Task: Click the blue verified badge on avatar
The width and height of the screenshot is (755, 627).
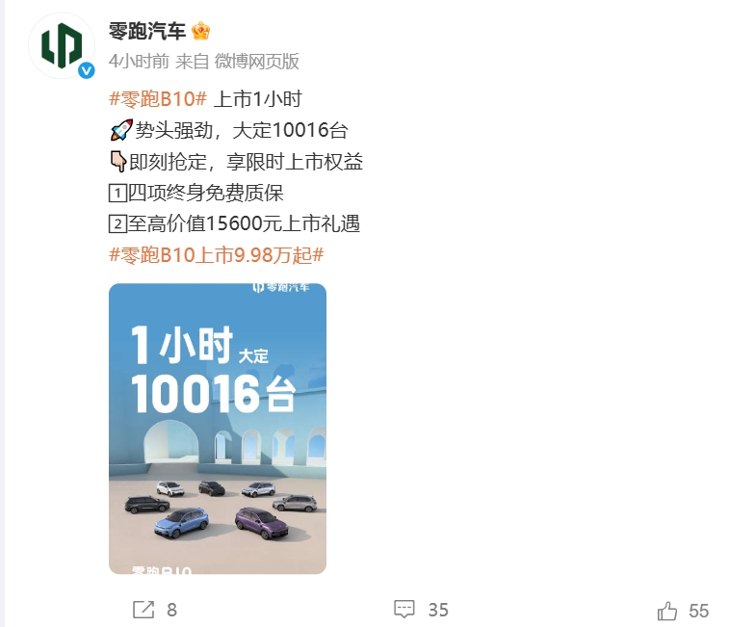Action: pos(87,71)
